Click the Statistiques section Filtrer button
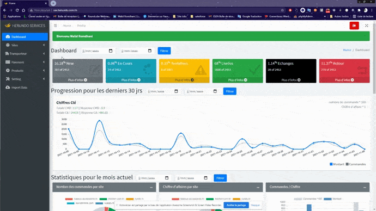Image resolution: width=376 pixels, height=211 pixels. pyautogui.click(x=220, y=178)
